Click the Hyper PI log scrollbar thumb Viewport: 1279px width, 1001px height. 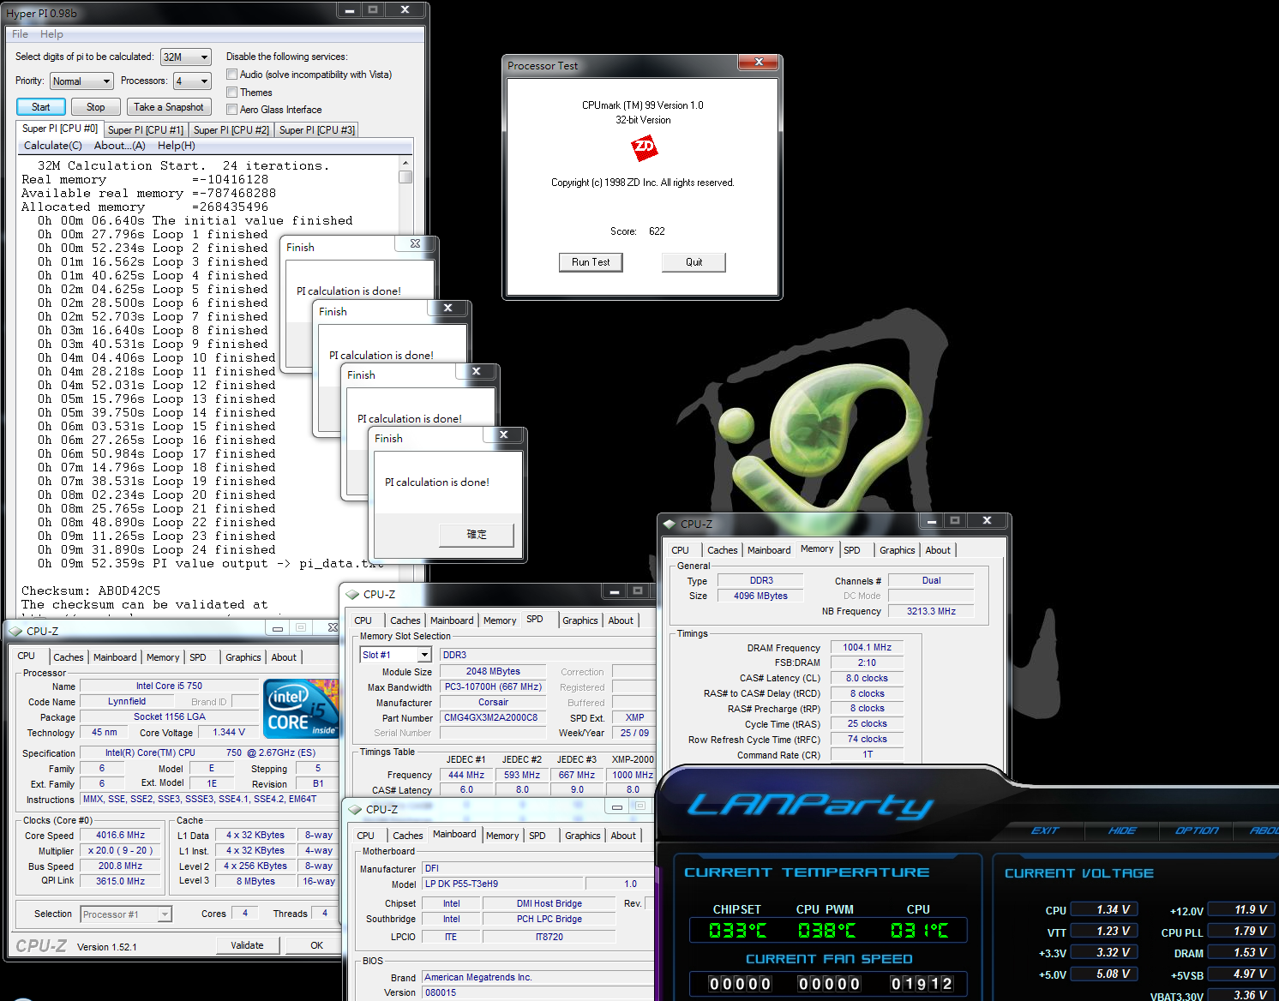(x=405, y=177)
